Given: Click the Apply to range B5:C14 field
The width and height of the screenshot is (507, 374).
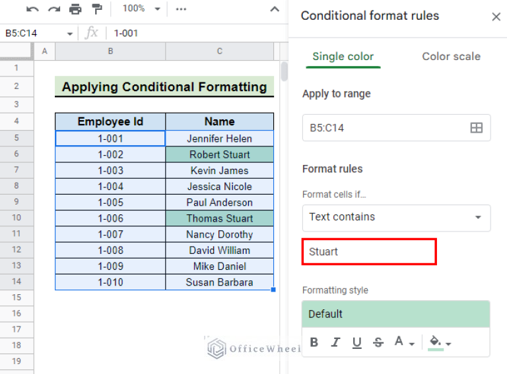Looking at the screenshot, I should [396, 127].
